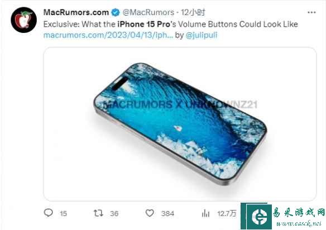
Task: Click the blue verified badge
Action: pos(116,12)
